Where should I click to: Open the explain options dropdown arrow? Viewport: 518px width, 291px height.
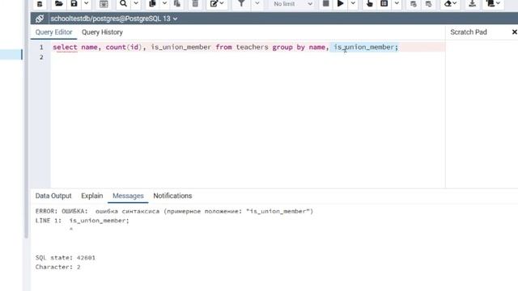click(397, 3)
